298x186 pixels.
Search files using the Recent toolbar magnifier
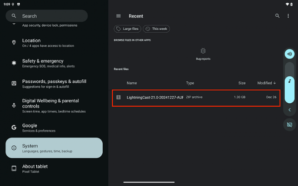(277, 16)
